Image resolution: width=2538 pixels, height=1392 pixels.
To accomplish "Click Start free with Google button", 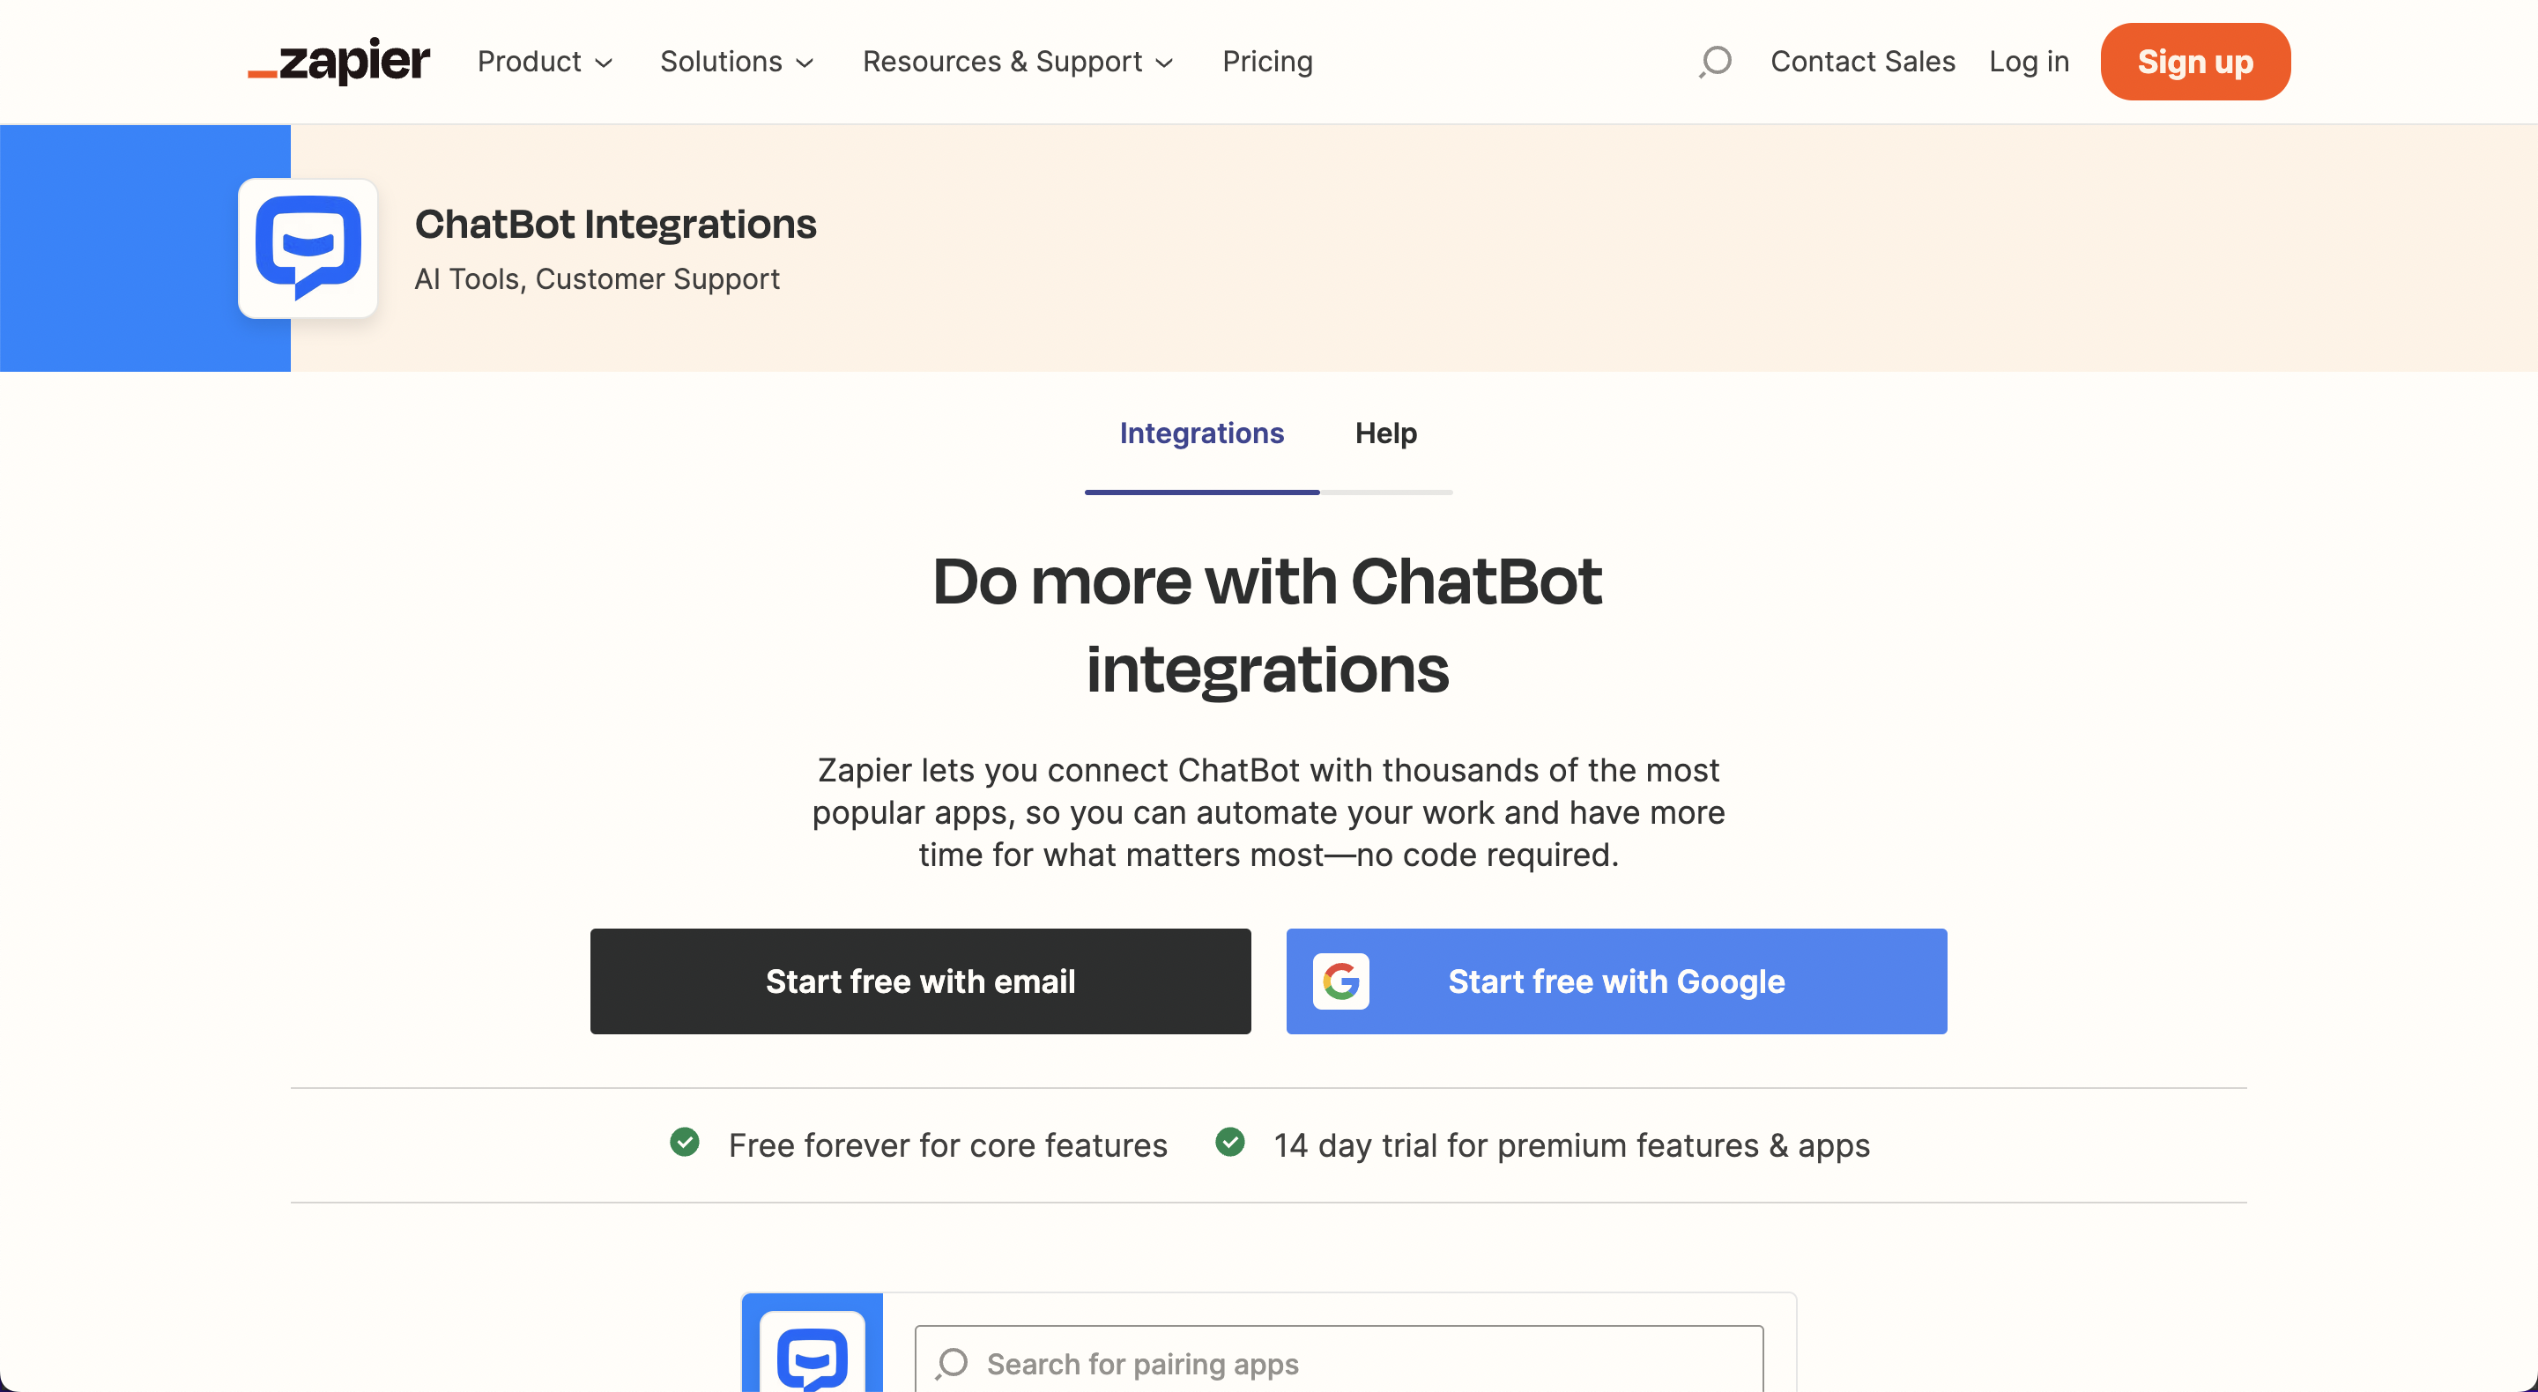I will (x=1616, y=981).
